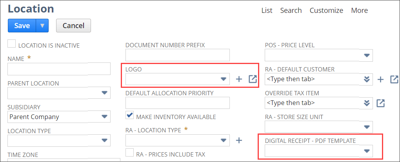Open the Save button dropdown arrow
The image size is (400, 162).
click(x=42, y=26)
